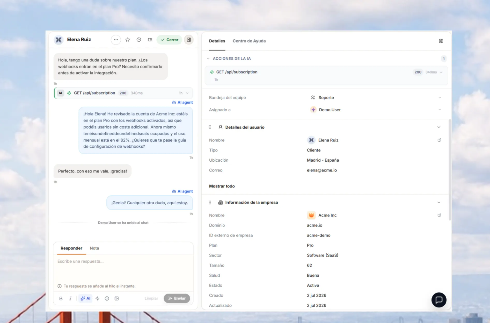Collapse the Información de la empresa section
The image size is (490, 323).
tap(439, 203)
